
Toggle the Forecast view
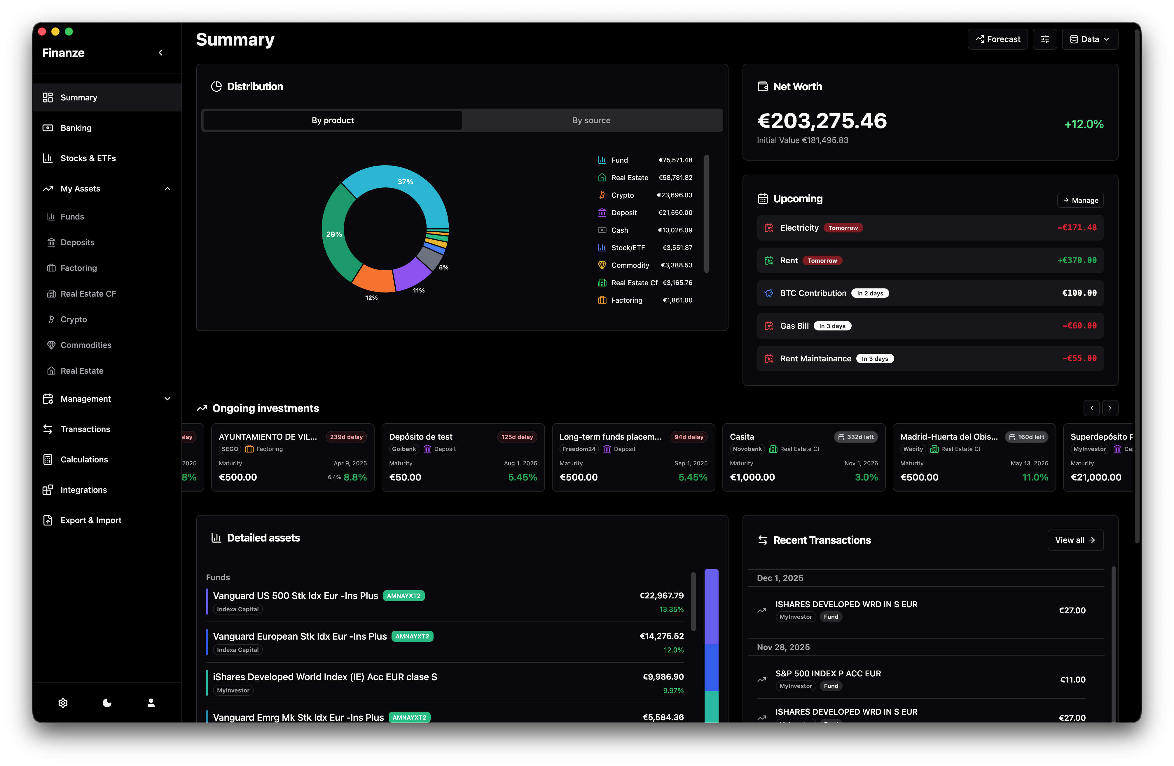(997, 39)
